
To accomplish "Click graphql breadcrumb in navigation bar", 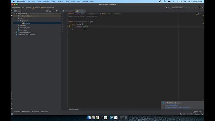I will tap(28, 8).
